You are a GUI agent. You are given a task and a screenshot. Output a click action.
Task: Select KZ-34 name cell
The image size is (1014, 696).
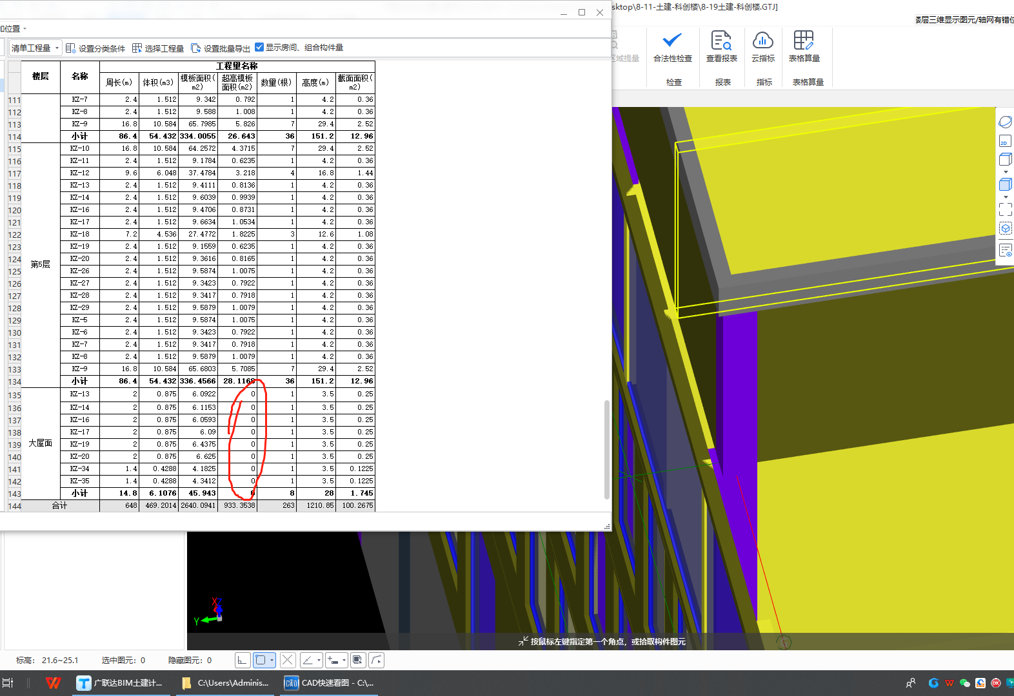tap(80, 469)
